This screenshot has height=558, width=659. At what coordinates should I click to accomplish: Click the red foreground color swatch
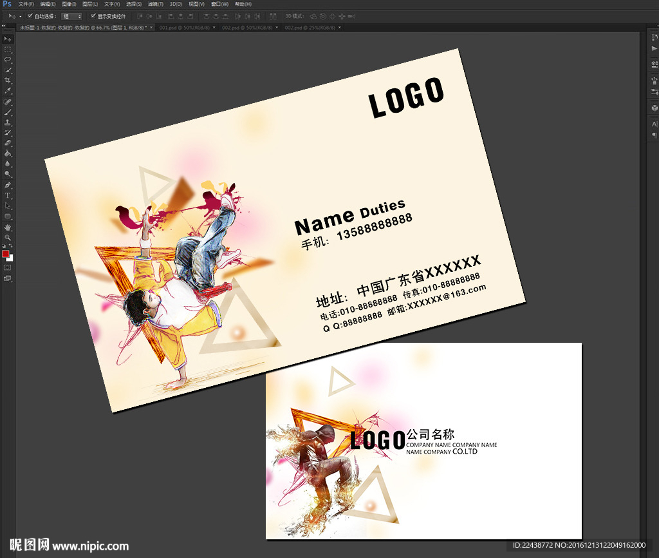click(x=5, y=254)
